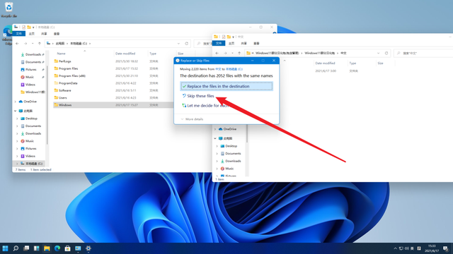The height and width of the screenshot is (254, 453).
Task: Choose Skip these files option
Action: click(x=198, y=96)
